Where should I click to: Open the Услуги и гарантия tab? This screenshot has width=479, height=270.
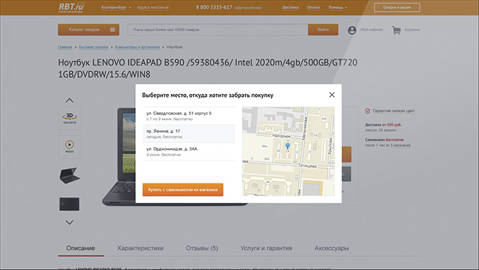pos(266,248)
